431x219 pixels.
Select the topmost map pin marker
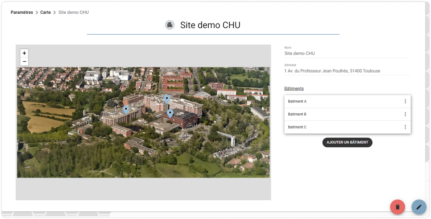(166, 99)
